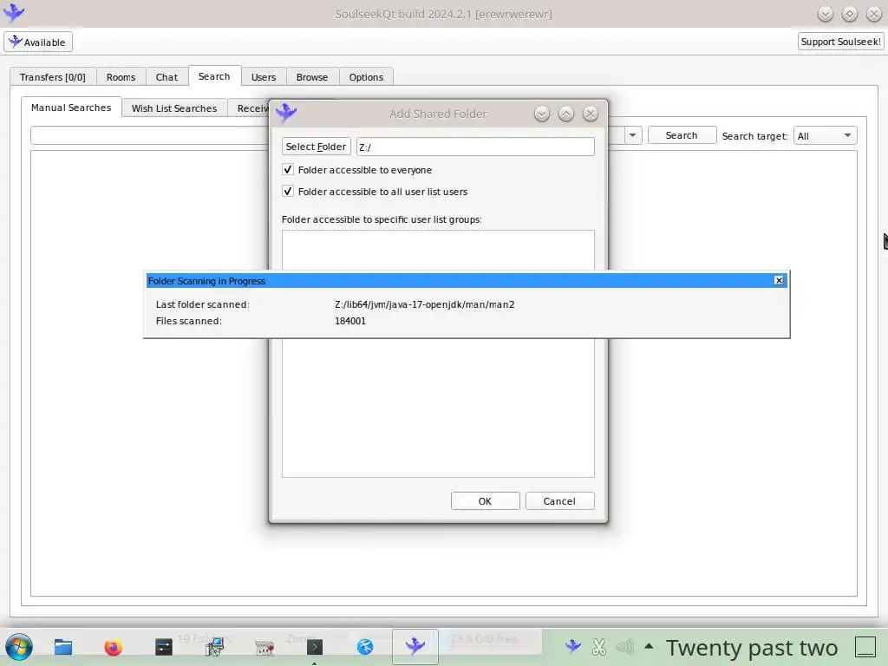Launch Firefox from the taskbar
The image size is (888, 666).
click(x=114, y=647)
